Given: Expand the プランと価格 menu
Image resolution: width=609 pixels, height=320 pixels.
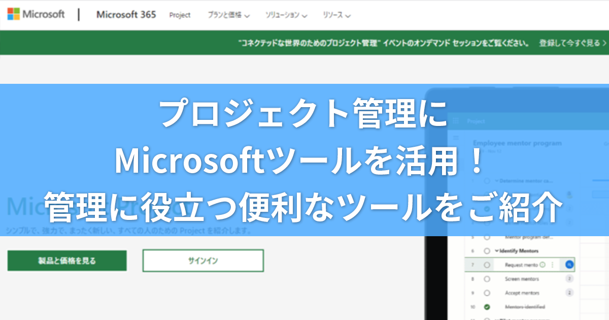Looking at the screenshot, I should point(229,15).
